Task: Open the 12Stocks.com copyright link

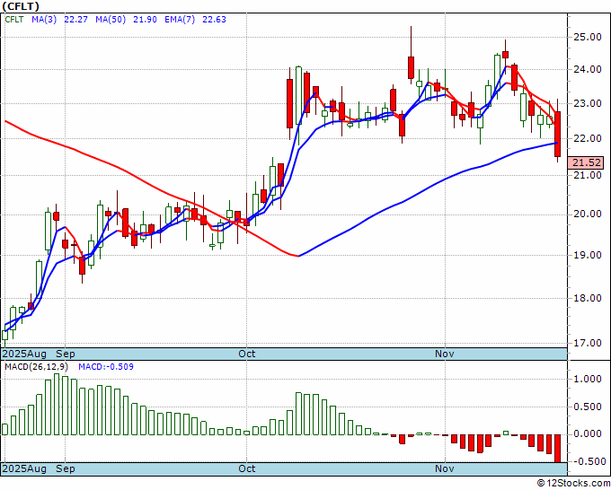Action: point(573,484)
